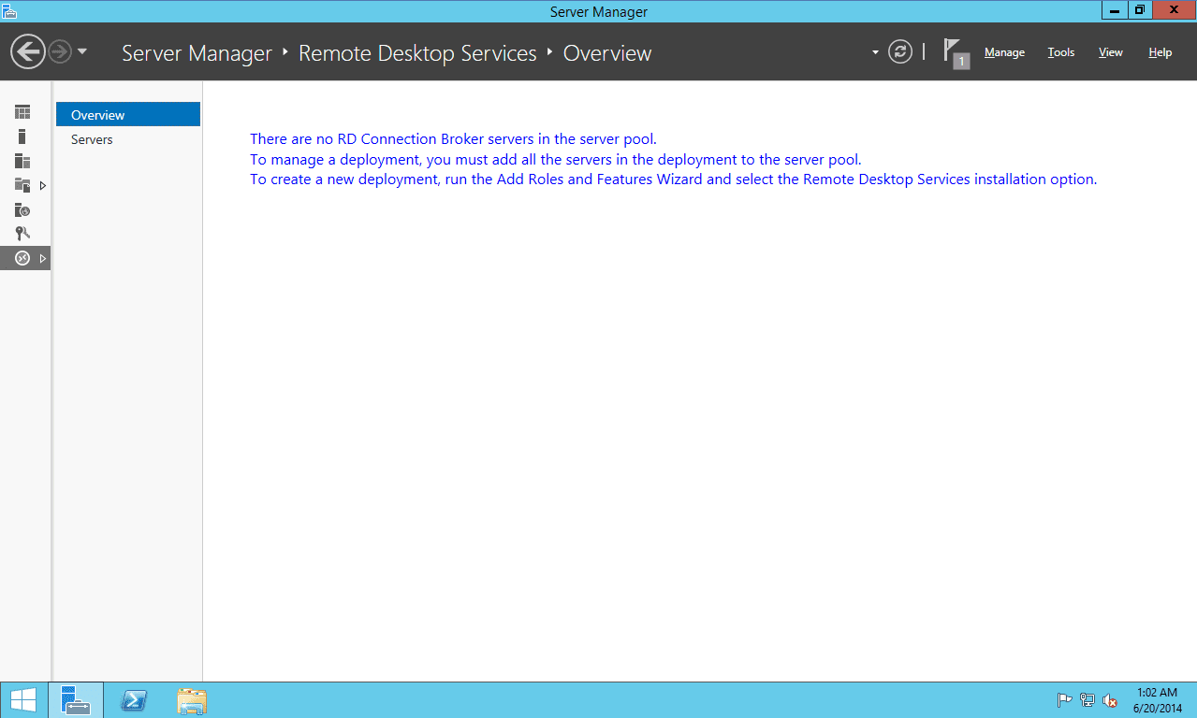Open File and Storage Services icon
The width and height of the screenshot is (1197, 718).
[x=22, y=185]
